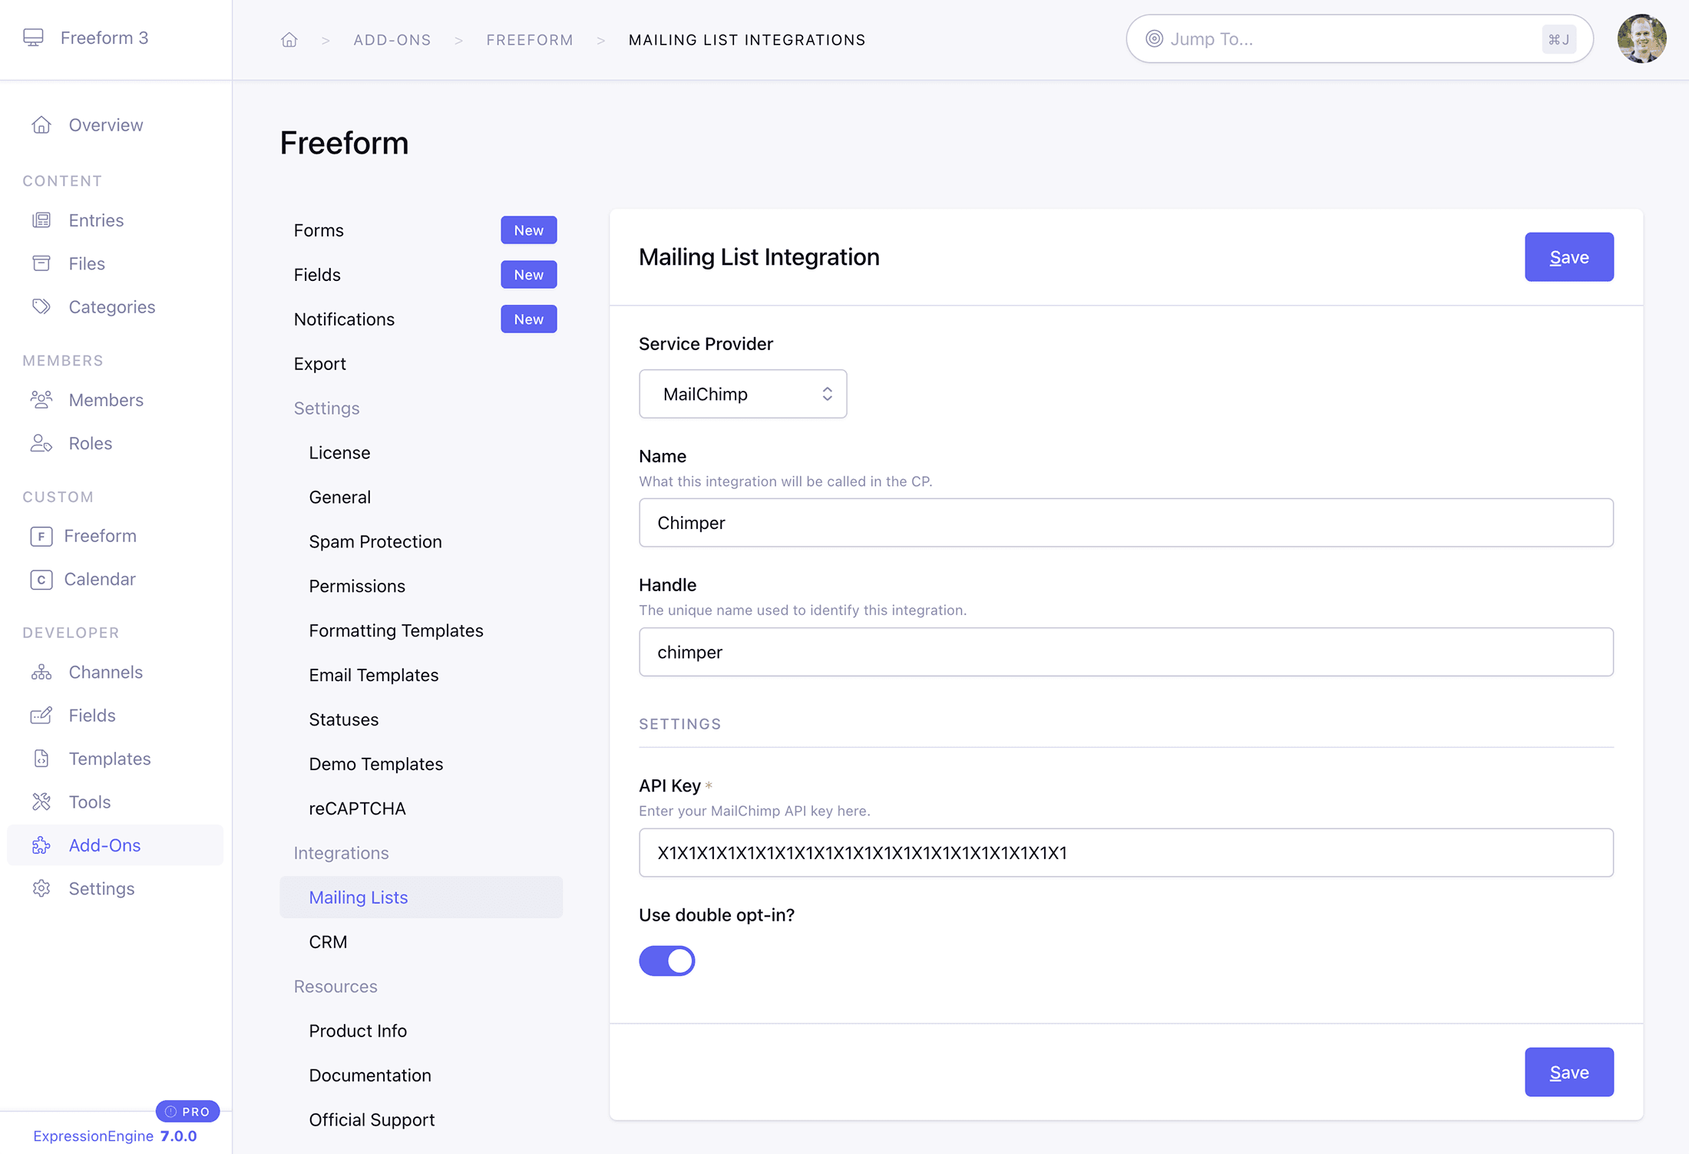Go to License settings
This screenshot has height=1154, width=1689.
click(339, 452)
